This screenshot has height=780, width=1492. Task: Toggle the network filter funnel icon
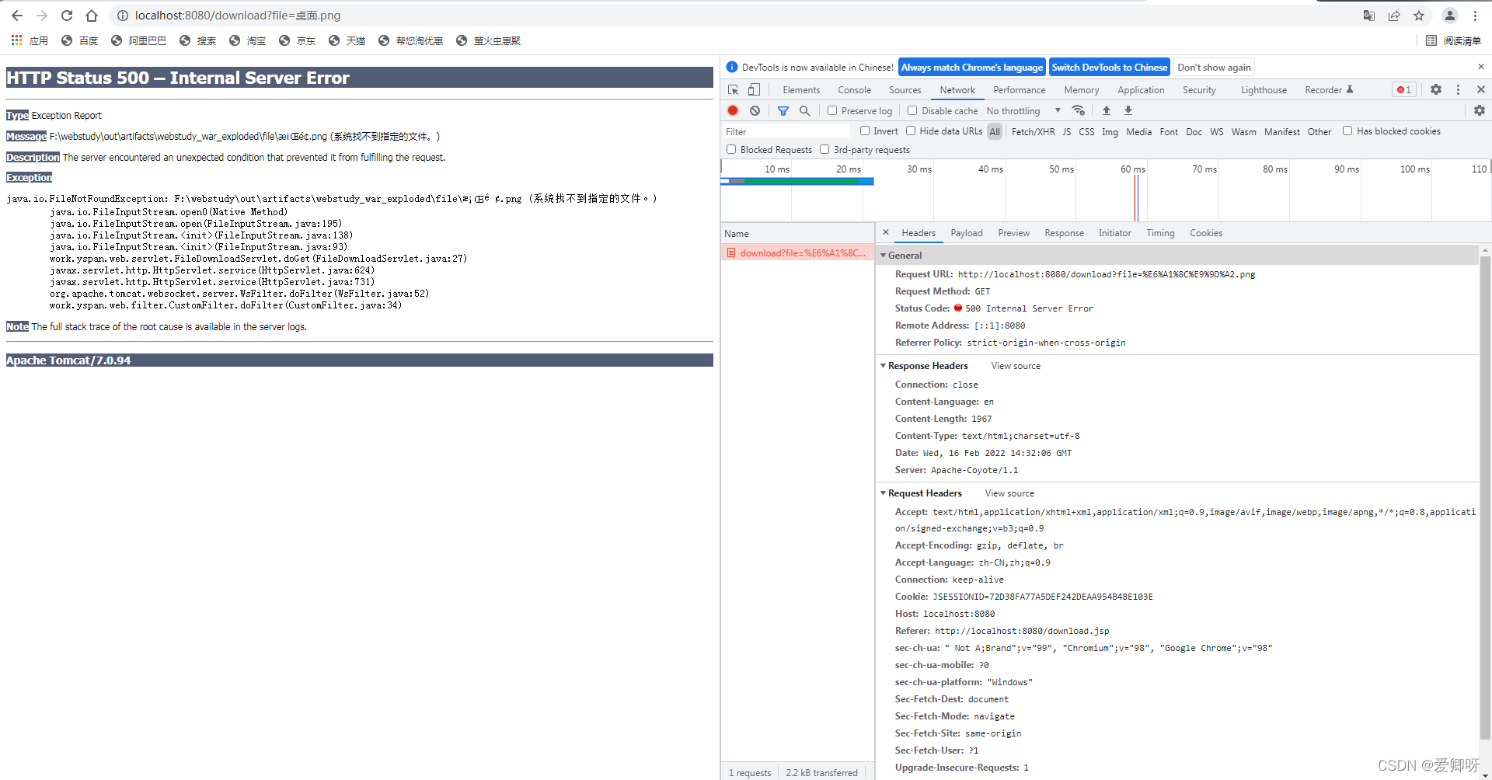click(x=783, y=111)
